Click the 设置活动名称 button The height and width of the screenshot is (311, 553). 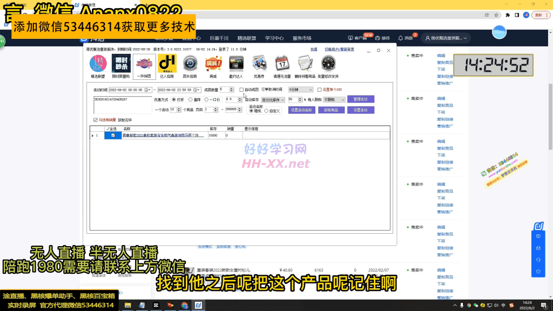pos(301,110)
